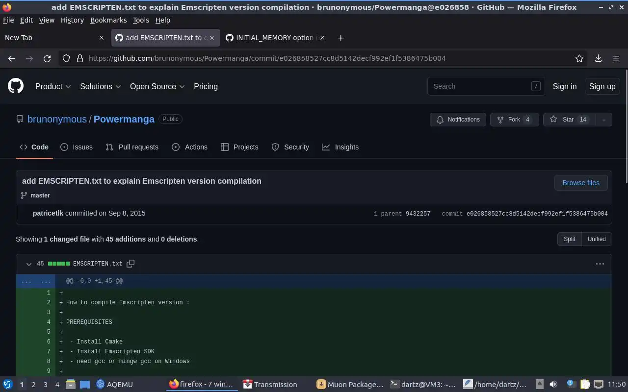This screenshot has height=392, width=628.
Task: Switch to the Projects tab
Action: click(239, 147)
